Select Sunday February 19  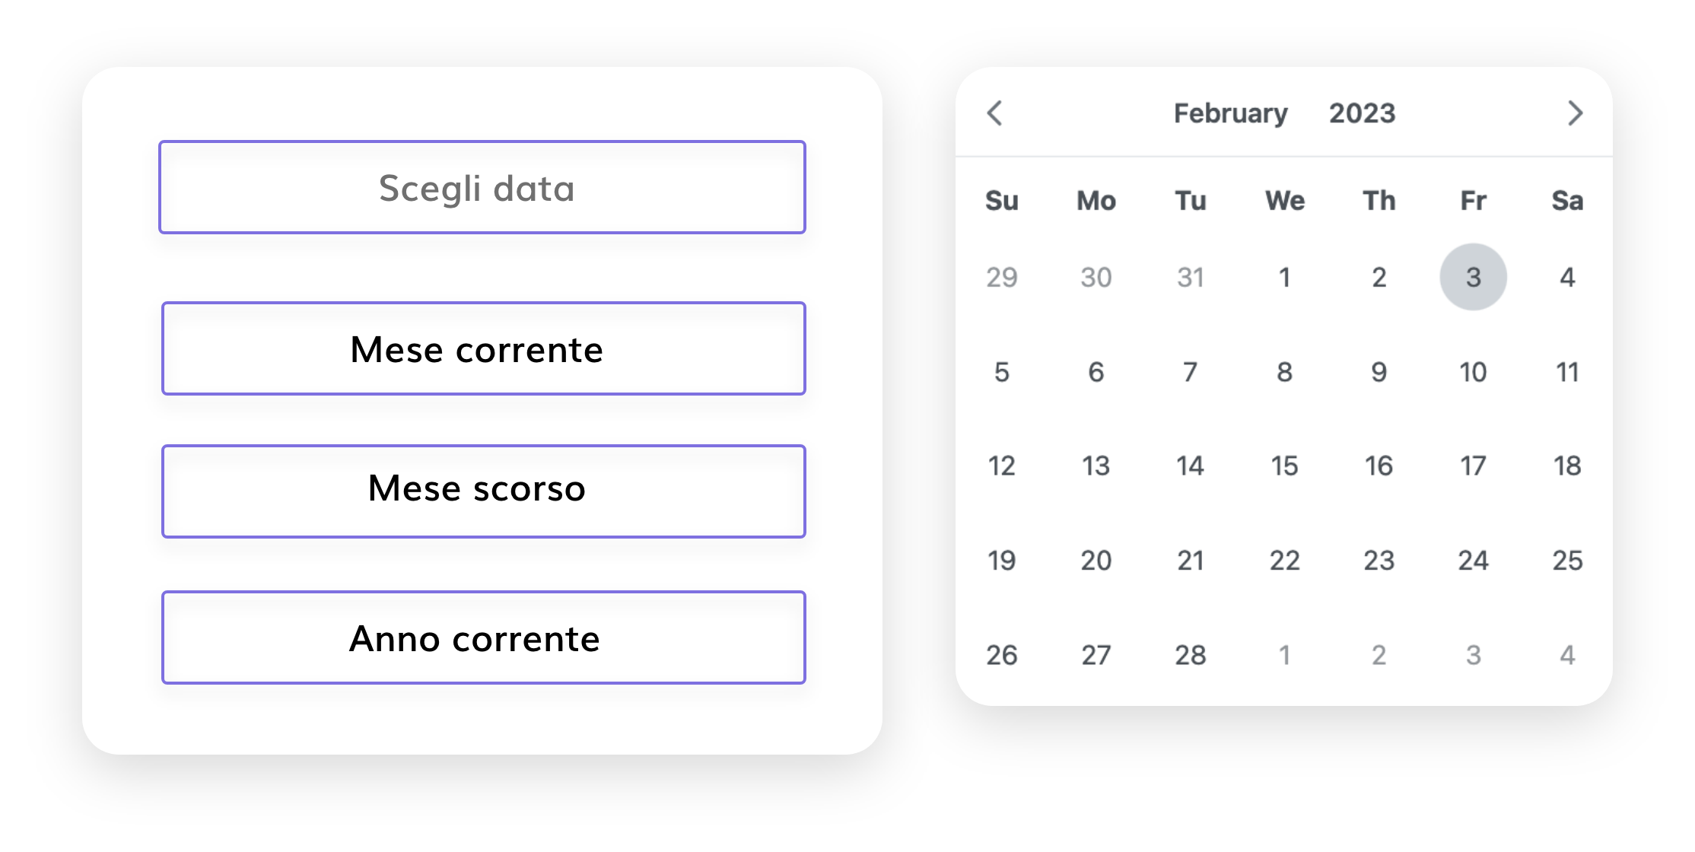[1001, 561]
